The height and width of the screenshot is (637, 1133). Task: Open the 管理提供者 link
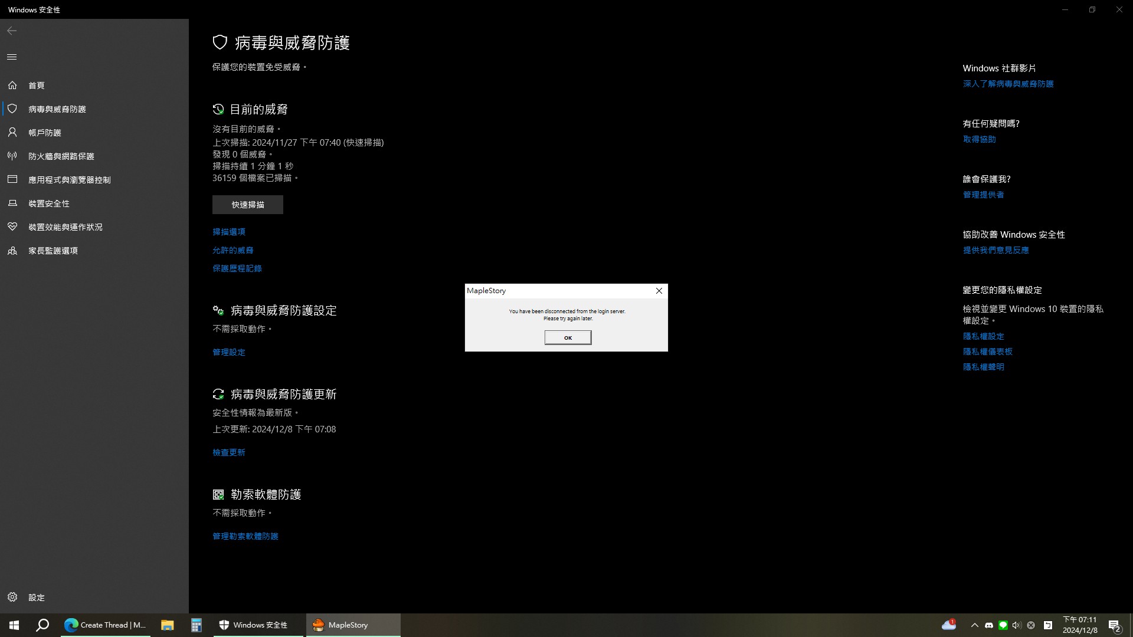coord(984,195)
